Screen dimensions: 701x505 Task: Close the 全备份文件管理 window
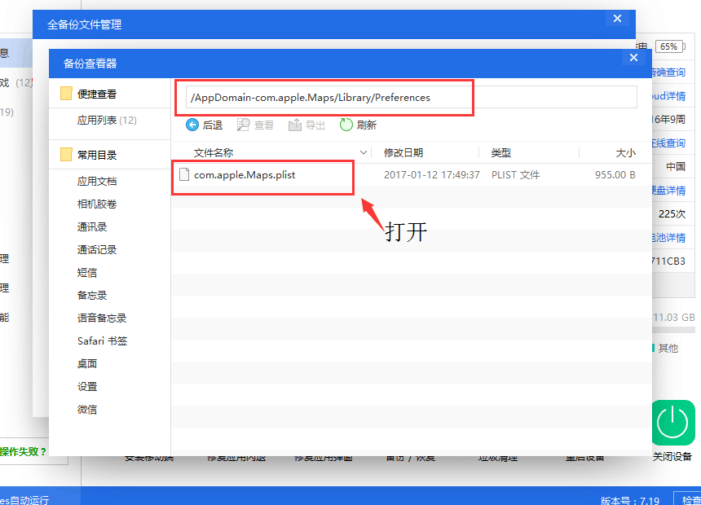click(x=617, y=18)
